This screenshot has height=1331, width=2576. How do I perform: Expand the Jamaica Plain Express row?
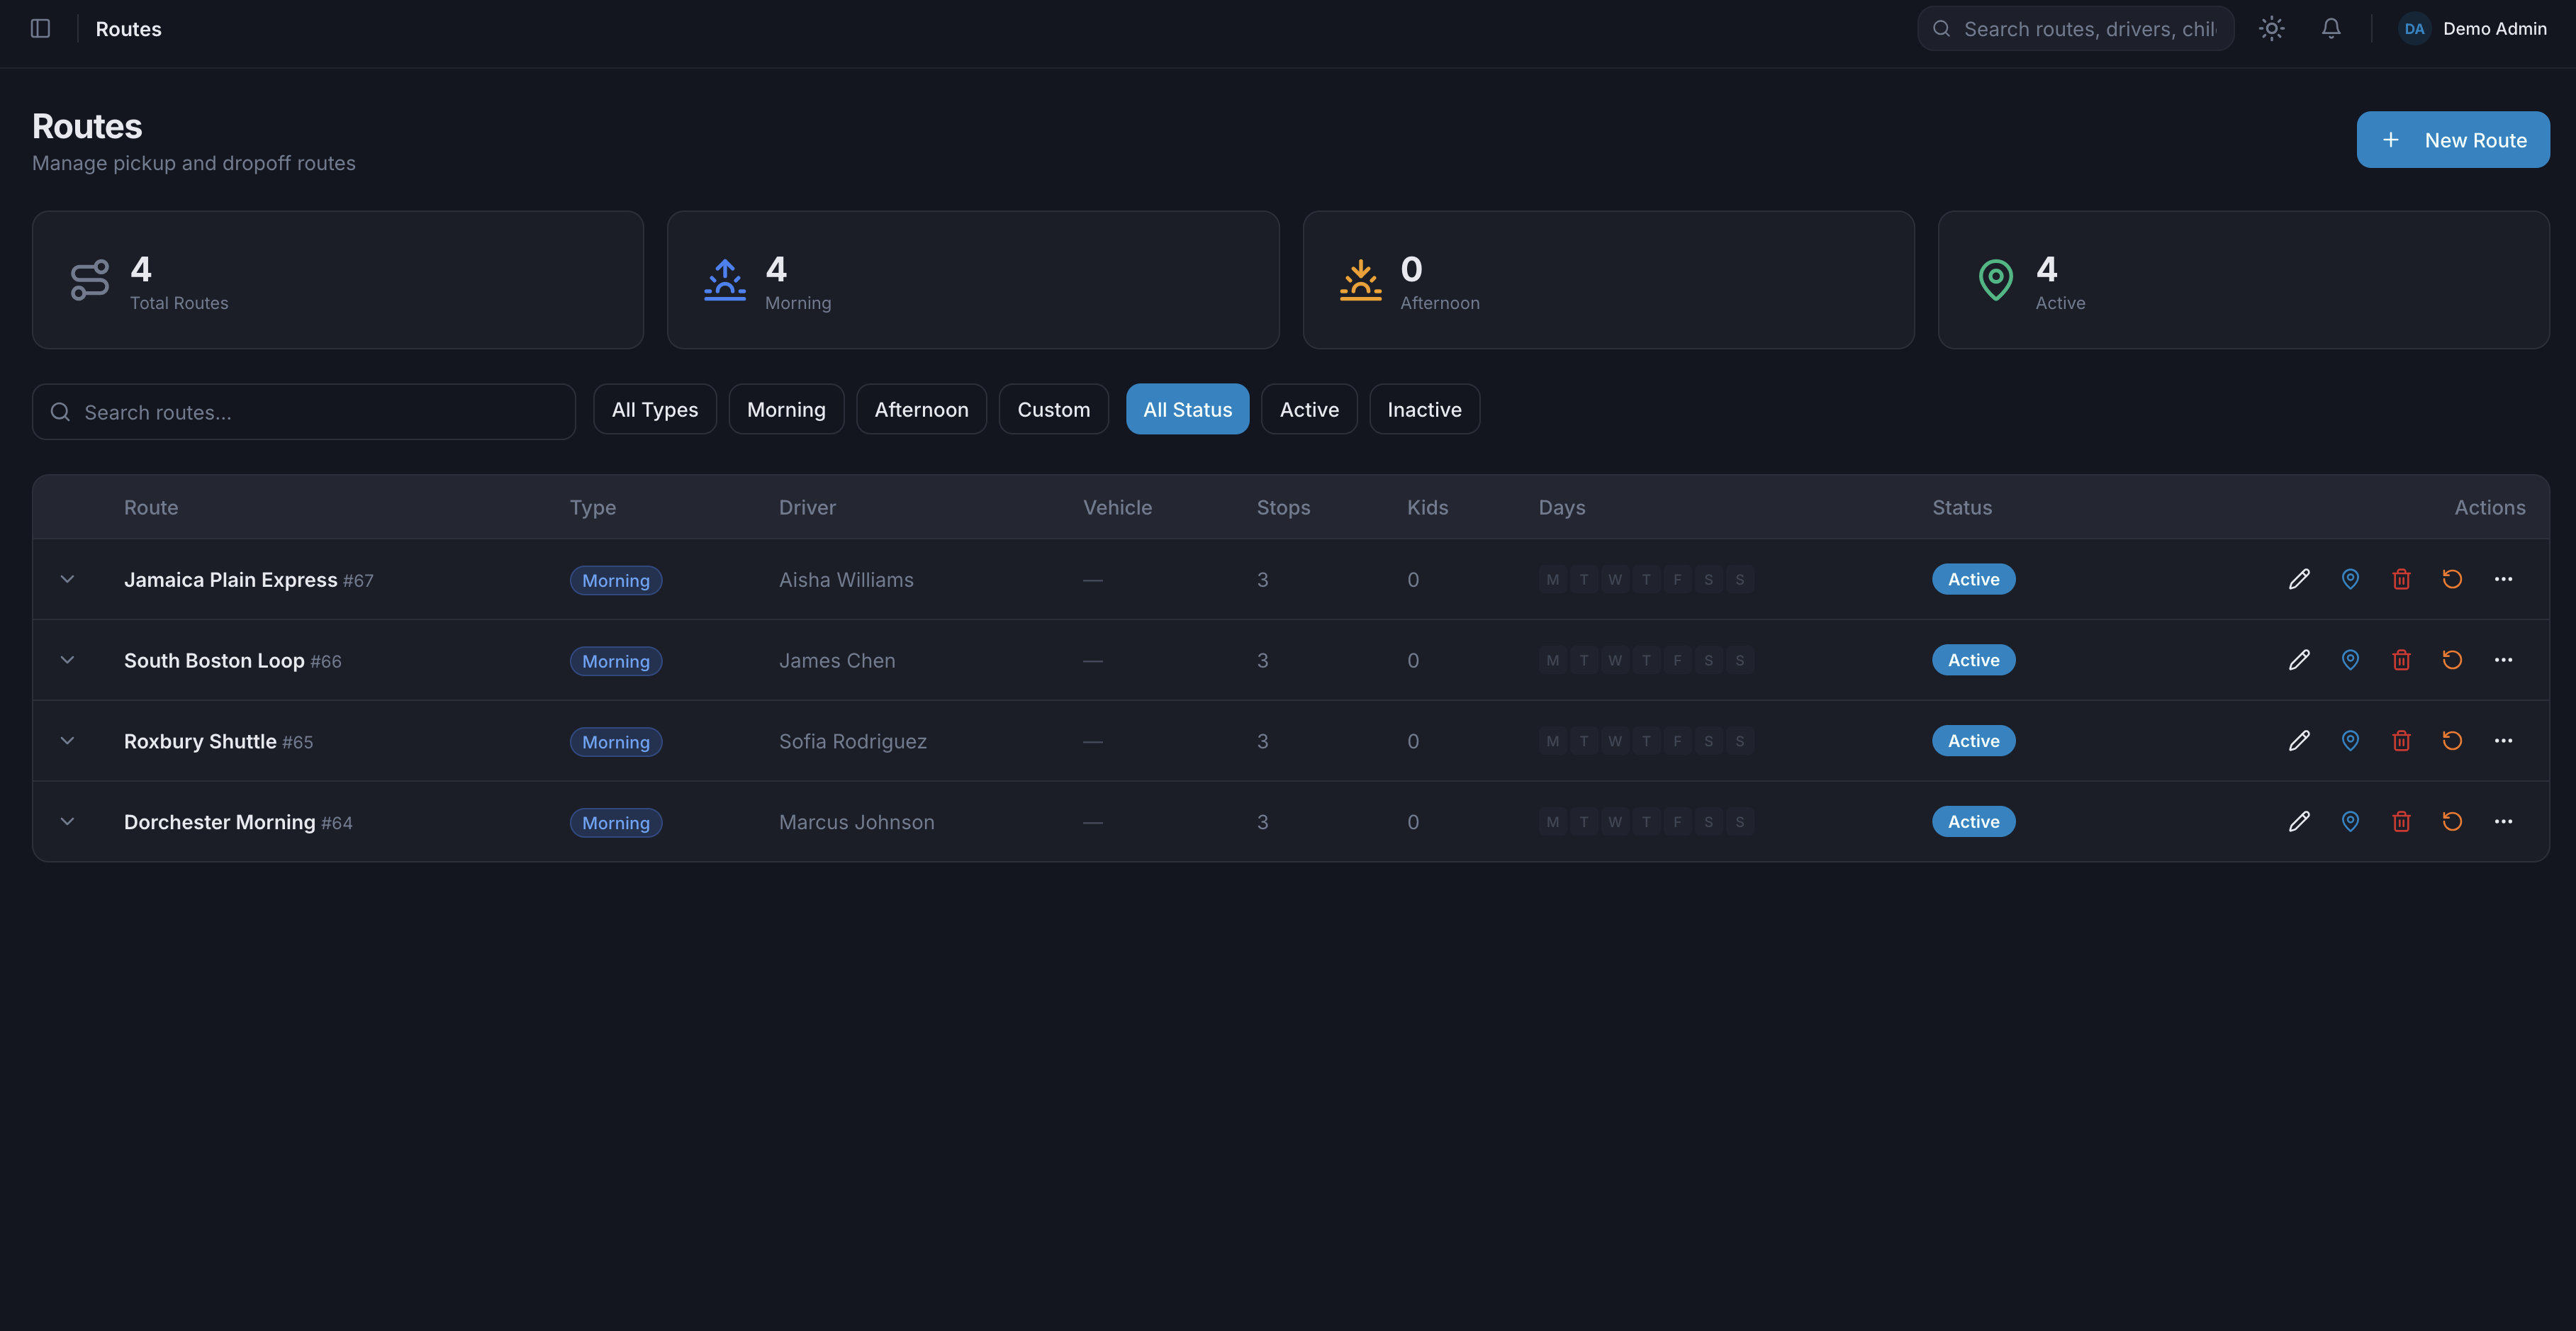click(67, 579)
